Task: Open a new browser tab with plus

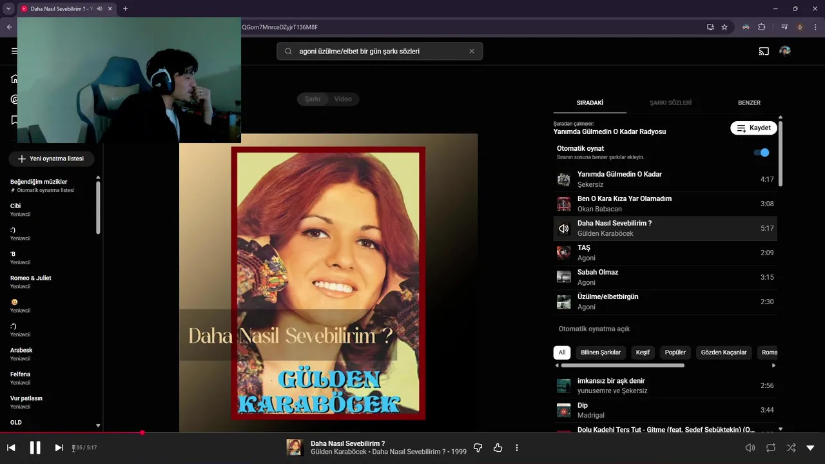Action: 125,8
